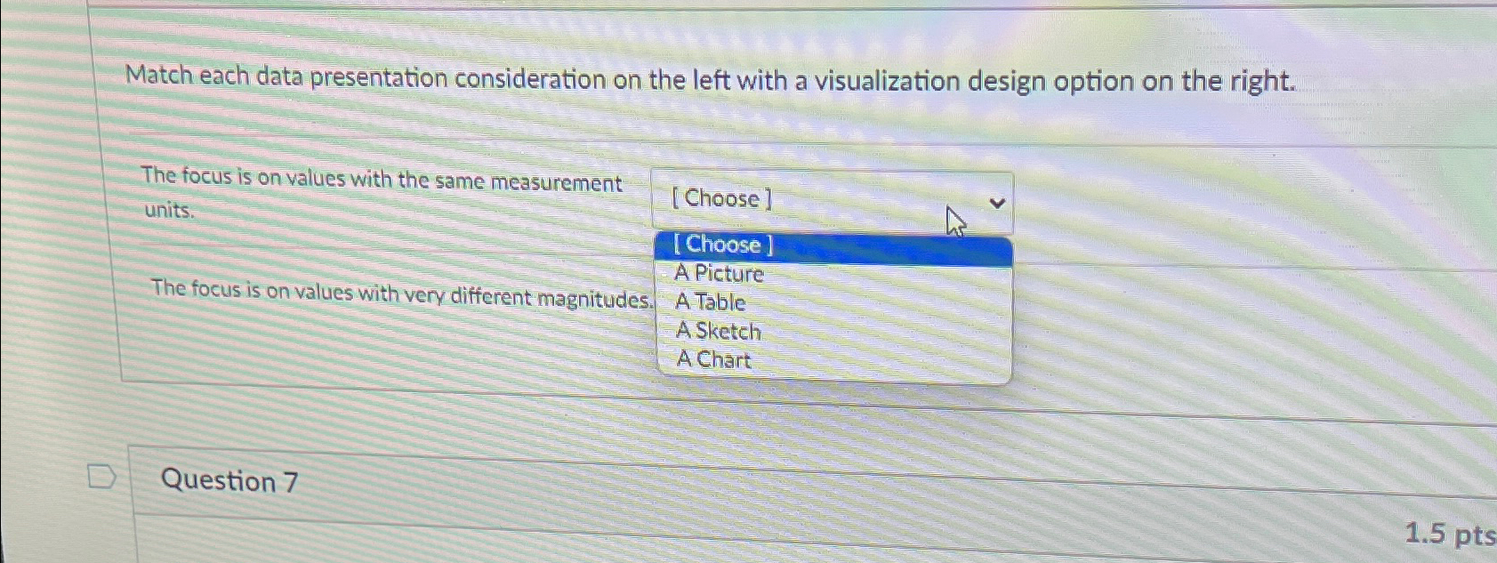1497x563 pixels.
Task: Choose 'A Sketch' as the answer
Action: coord(717,331)
